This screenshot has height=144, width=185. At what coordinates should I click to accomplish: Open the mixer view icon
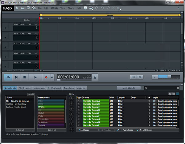click(133, 77)
